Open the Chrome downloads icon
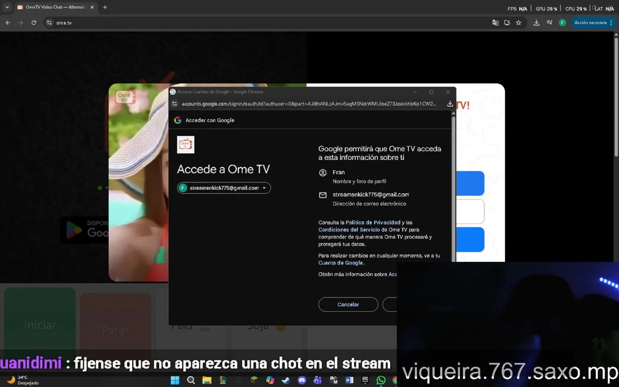Image resolution: width=619 pixels, height=387 pixels. (536, 23)
